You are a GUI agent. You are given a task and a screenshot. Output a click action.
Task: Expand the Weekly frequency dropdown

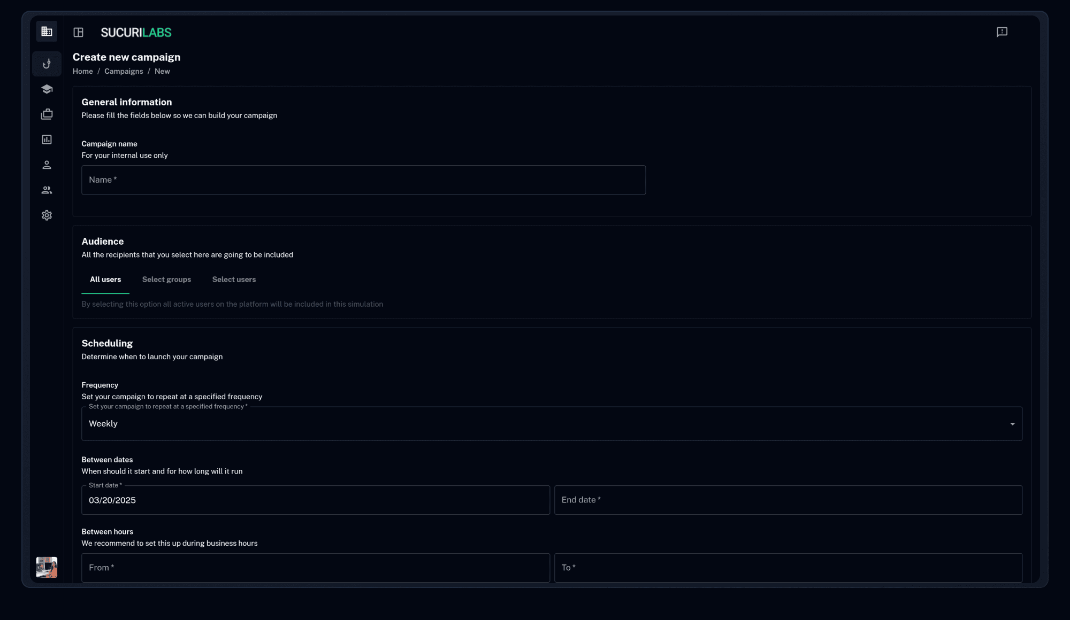[x=535, y=424]
